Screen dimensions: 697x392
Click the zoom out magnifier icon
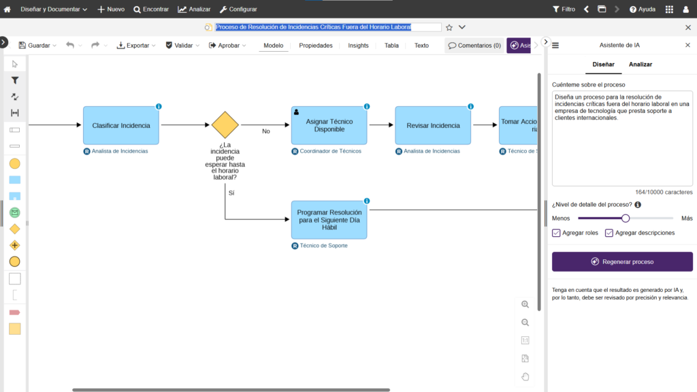pos(525,323)
